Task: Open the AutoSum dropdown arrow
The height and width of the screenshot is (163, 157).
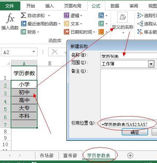Action: point(49,15)
